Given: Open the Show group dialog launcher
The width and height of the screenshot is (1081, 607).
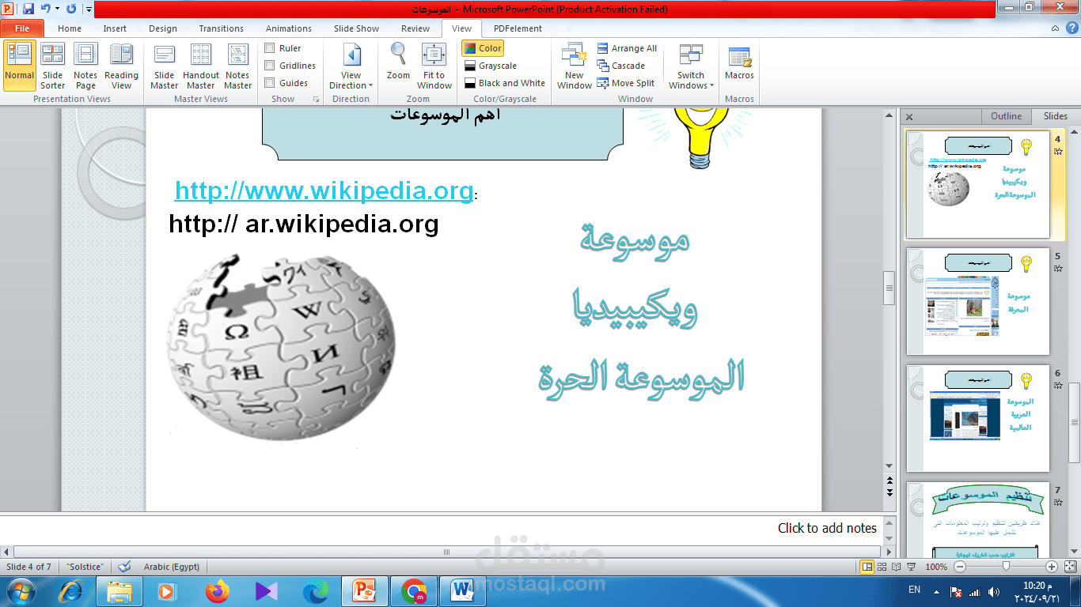Looking at the screenshot, I should point(317,100).
